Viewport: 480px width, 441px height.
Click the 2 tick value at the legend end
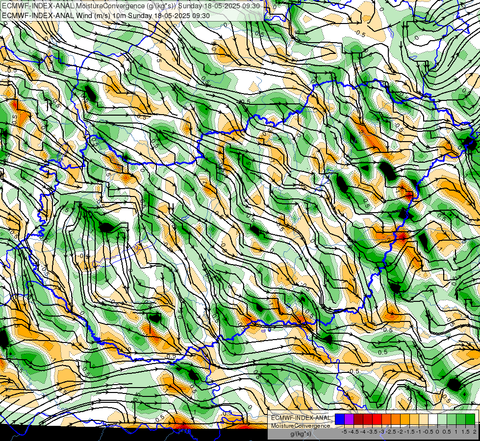click(x=475, y=432)
